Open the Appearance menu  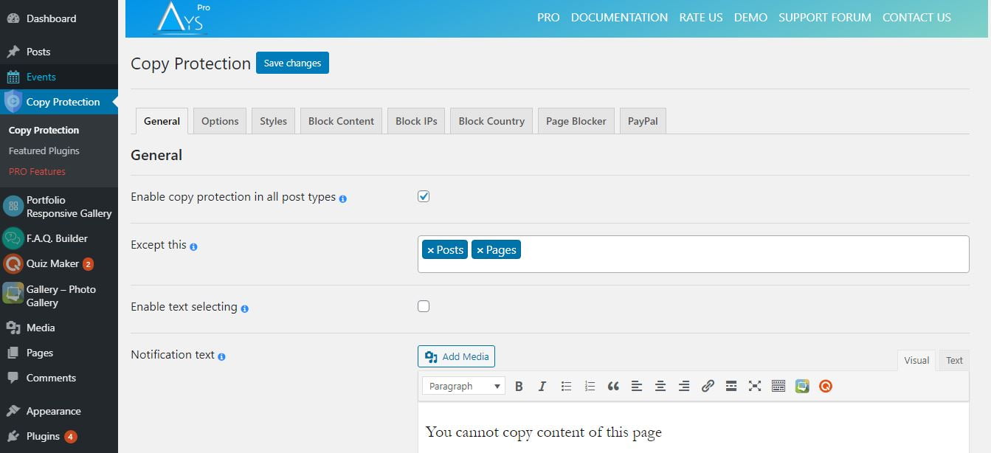click(59, 411)
